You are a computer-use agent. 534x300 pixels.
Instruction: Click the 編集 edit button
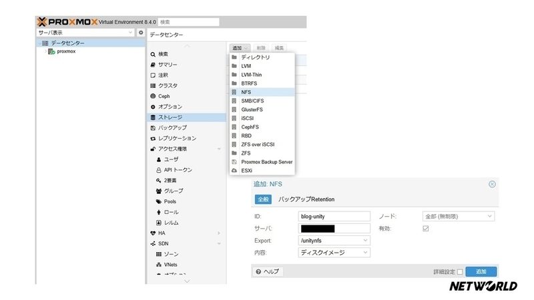tap(279, 48)
